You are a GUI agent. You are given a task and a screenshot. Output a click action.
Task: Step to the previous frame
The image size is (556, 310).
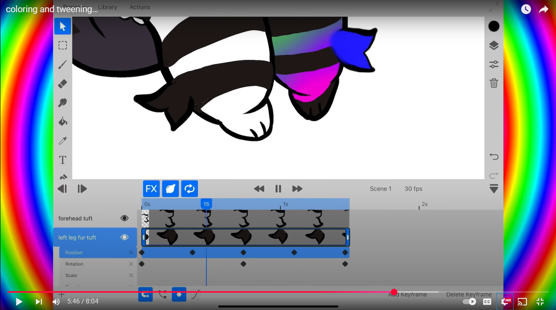point(62,189)
